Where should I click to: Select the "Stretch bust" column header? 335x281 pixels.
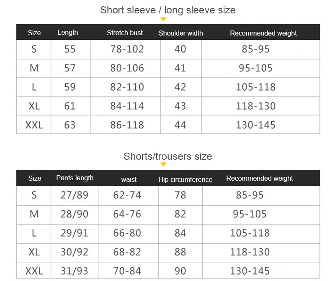[x=125, y=33]
